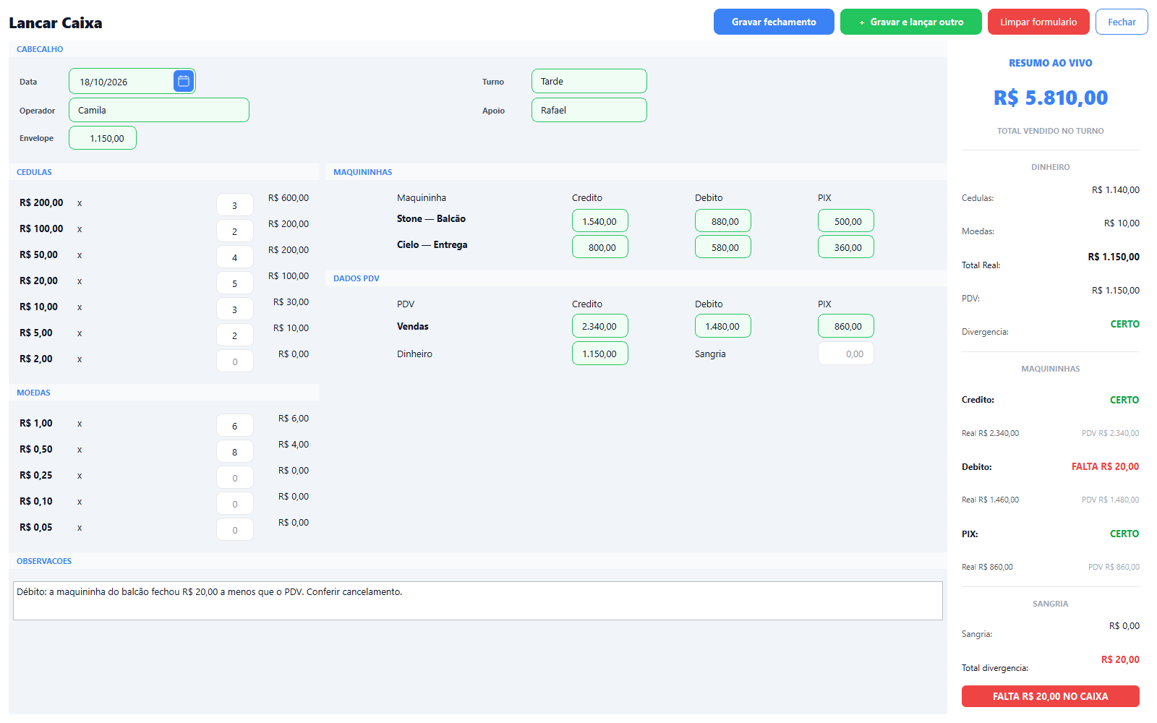Edit the PDV Dinheiro amount field

pos(600,354)
